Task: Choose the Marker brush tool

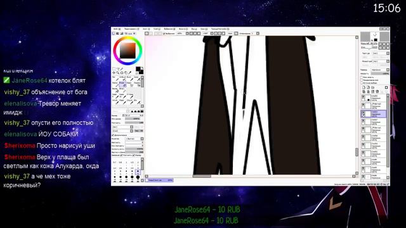Action: point(115,84)
